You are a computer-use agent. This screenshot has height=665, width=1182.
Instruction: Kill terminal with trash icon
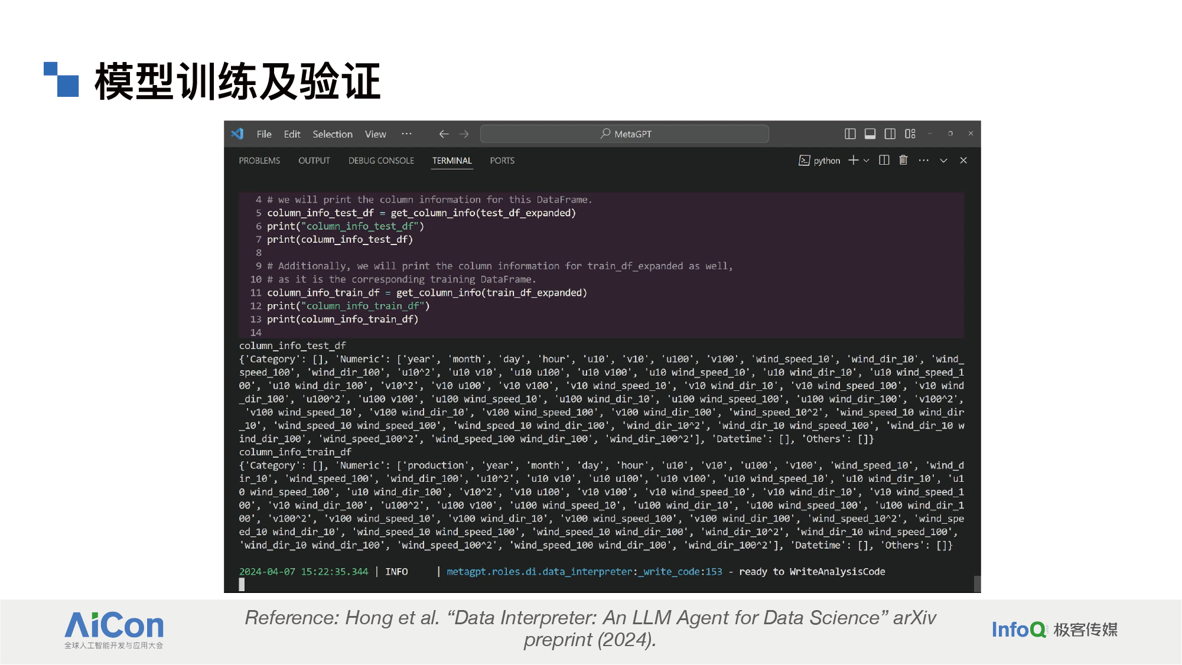[903, 160]
